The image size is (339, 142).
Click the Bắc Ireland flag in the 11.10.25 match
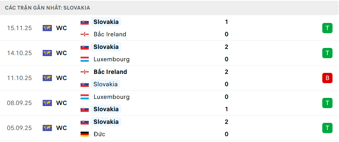coord(85,72)
